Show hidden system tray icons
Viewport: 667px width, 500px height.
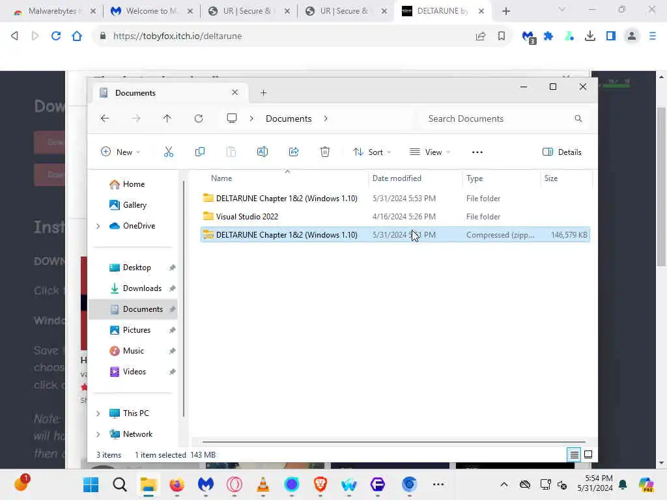[x=504, y=484]
